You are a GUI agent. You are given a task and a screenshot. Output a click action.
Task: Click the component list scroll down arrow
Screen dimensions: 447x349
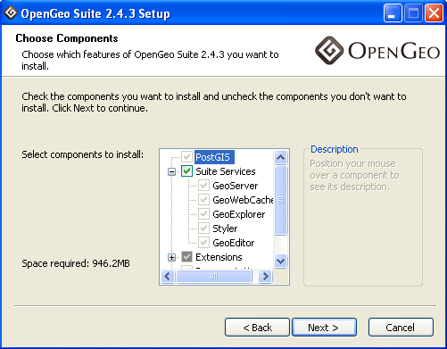[281, 262]
